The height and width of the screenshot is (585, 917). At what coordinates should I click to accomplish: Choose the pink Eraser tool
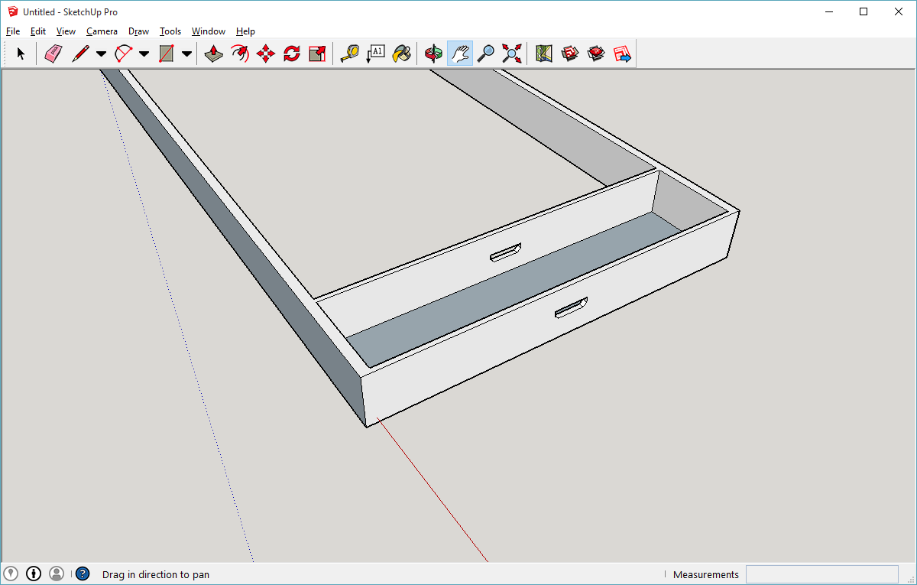(53, 54)
